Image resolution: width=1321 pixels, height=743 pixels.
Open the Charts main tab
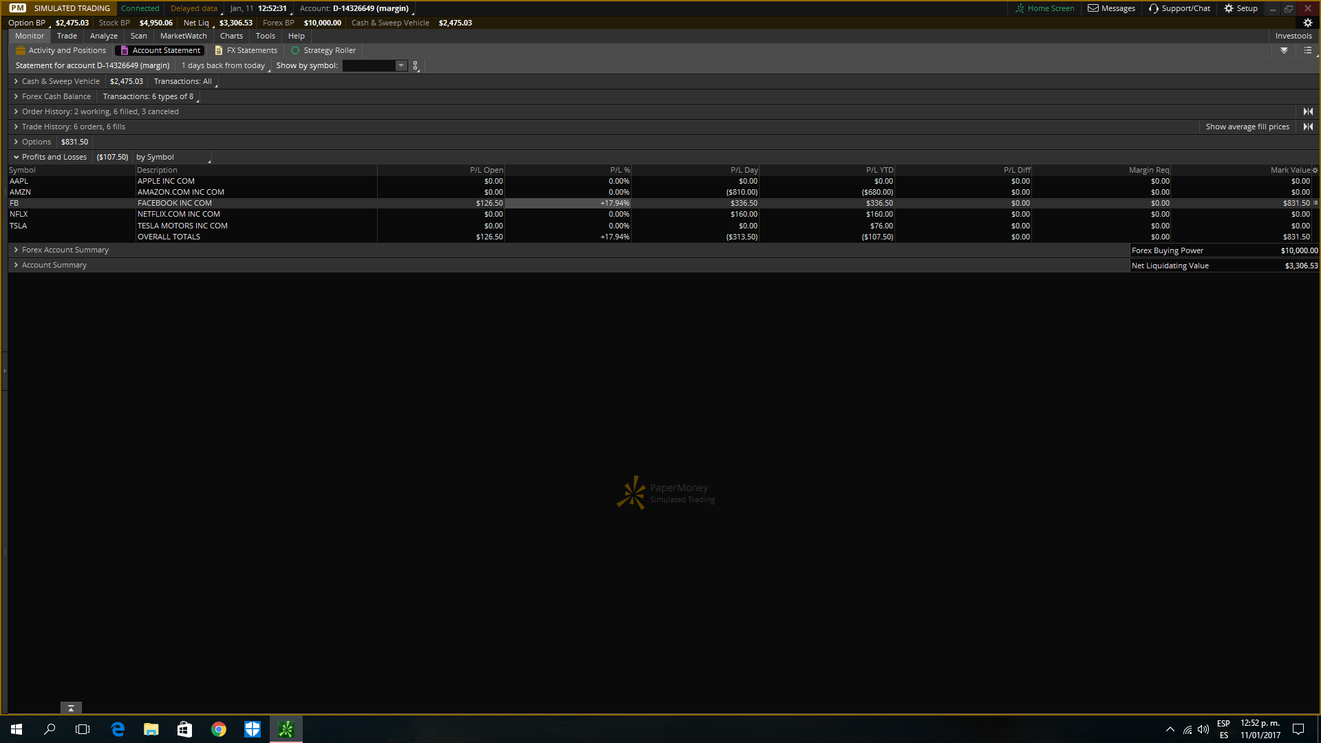tap(231, 36)
